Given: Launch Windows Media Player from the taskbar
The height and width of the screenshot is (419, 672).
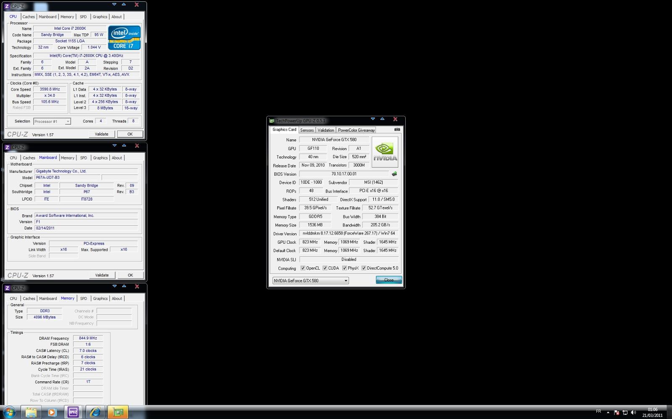Looking at the screenshot, I should click(x=52, y=412).
